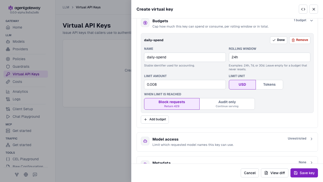The height and width of the screenshot is (182, 323).
Task: Click the Analytics bar chart icon
Action: click(x=8, y=92)
